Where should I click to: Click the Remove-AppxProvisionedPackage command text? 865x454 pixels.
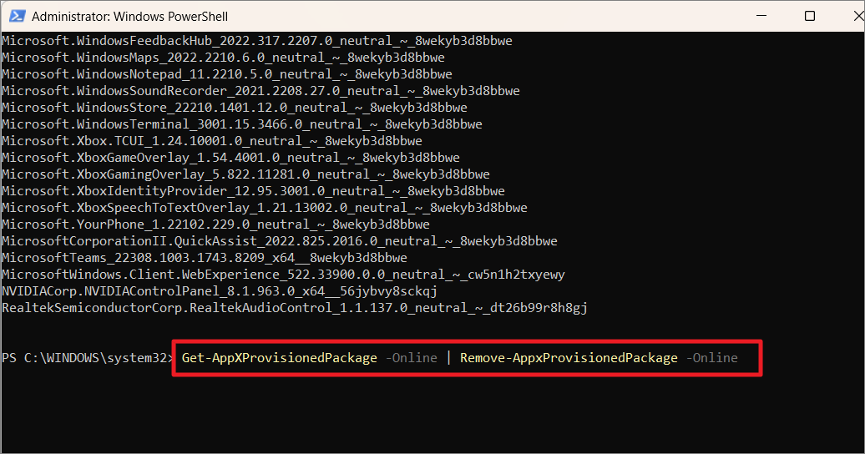tap(569, 358)
